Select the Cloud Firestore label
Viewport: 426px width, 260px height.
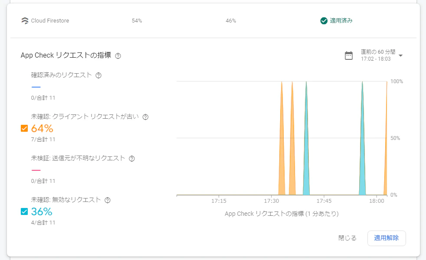50,21
